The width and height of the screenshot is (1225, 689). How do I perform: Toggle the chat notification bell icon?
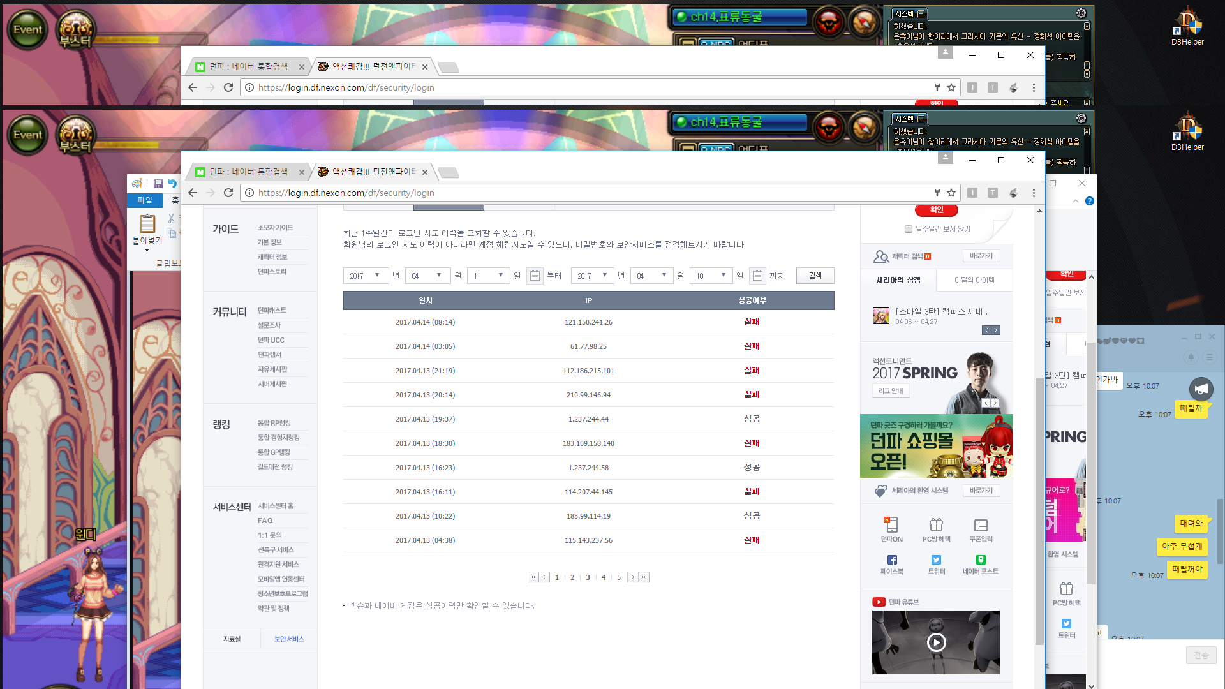(1191, 357)
